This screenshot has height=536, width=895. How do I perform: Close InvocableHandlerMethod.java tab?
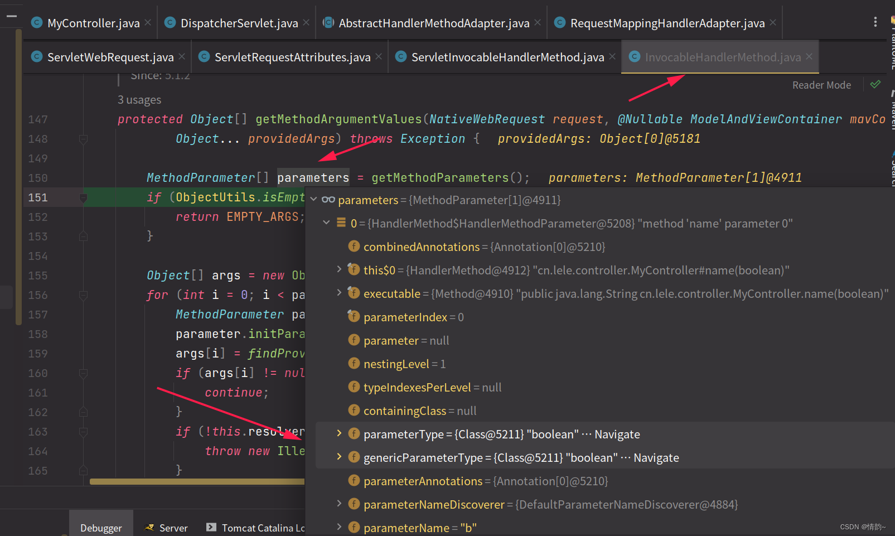pyautogui.click(x=809, y=56)
